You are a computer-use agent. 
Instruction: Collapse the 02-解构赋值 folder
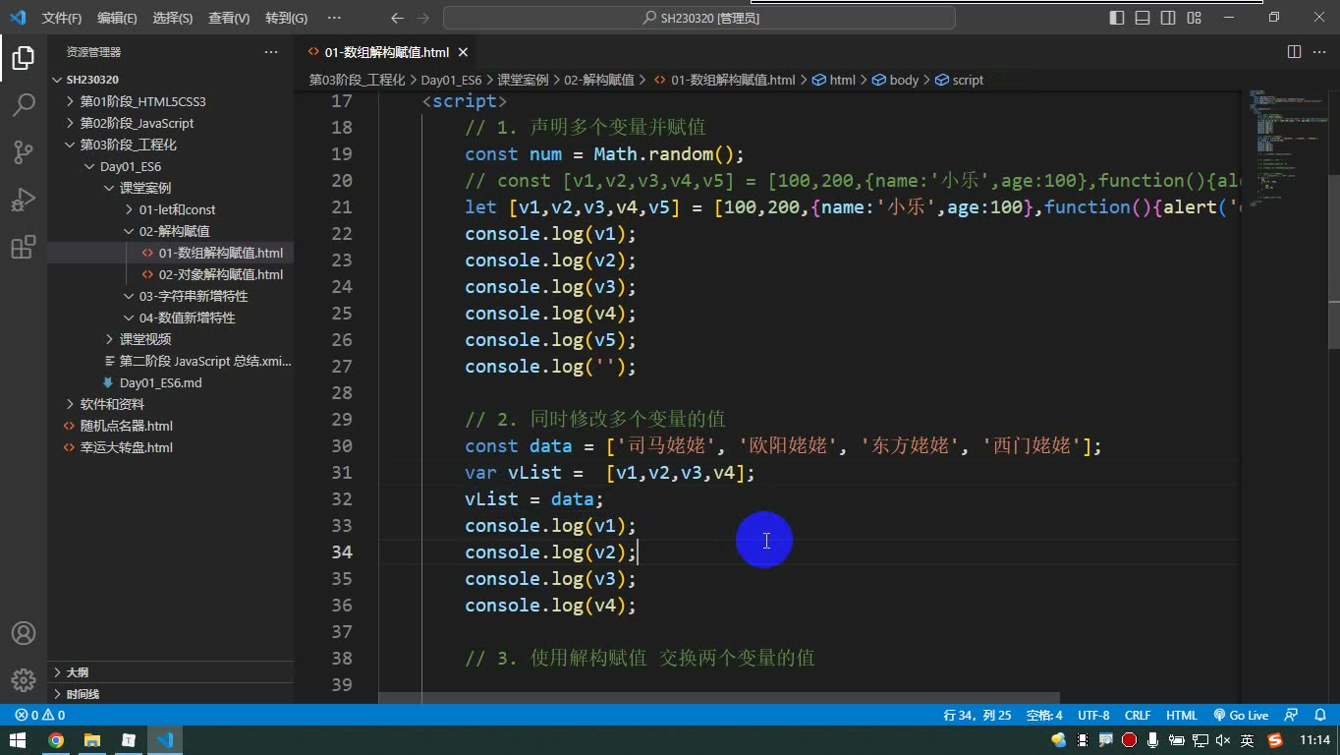[174, 231]
